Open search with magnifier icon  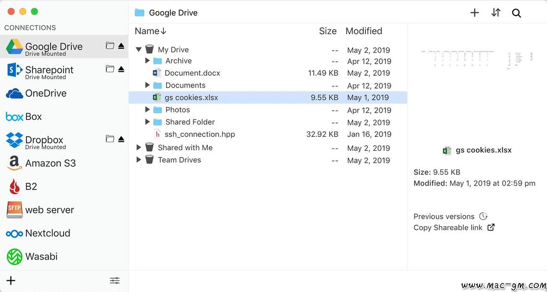click(x=517, y=13)
